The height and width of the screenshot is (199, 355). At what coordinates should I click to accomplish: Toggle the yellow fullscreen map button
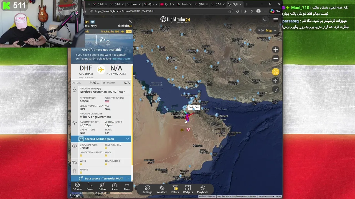coord(275,72)
